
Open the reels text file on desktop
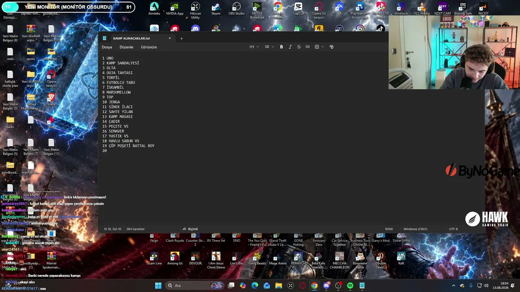10,54
